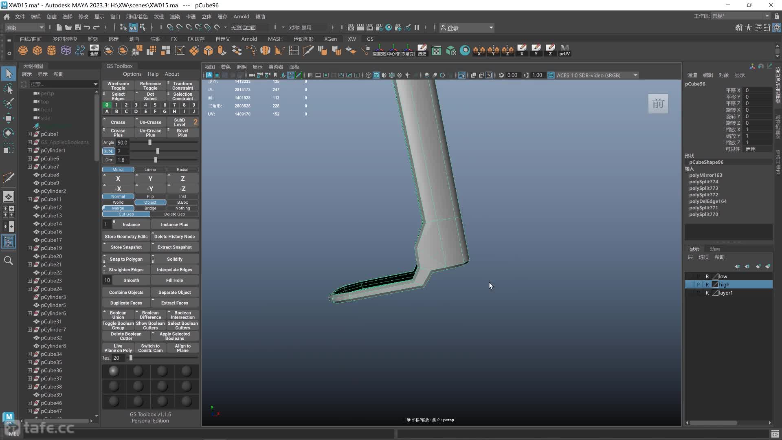Click the lock icon beside workspace selector

(x=777, y=16)
